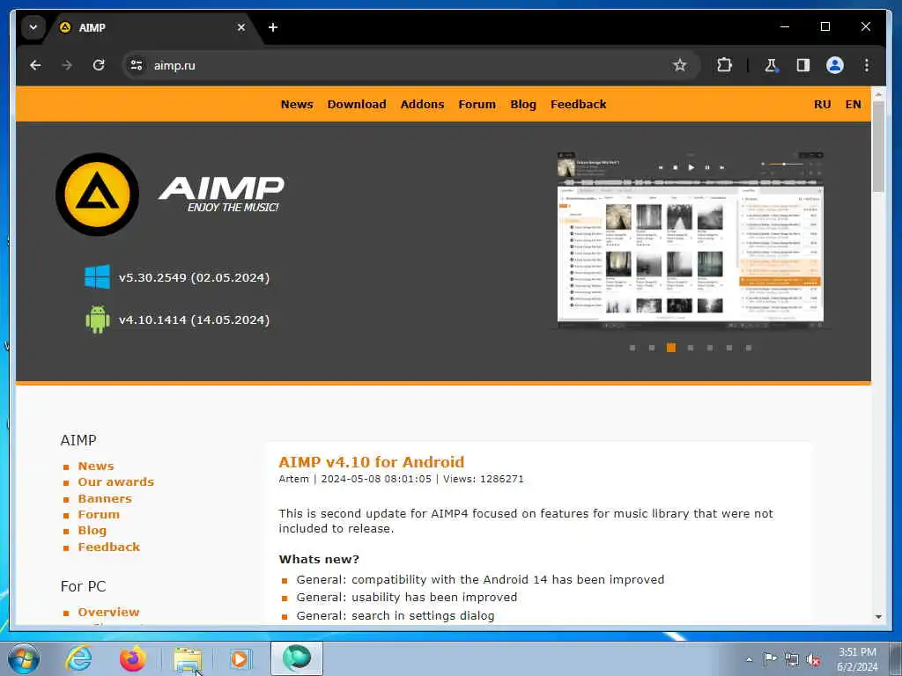Bookmark this page with the star icon
This screenshot has width=902, height=676.
click(x=679, y=65)
